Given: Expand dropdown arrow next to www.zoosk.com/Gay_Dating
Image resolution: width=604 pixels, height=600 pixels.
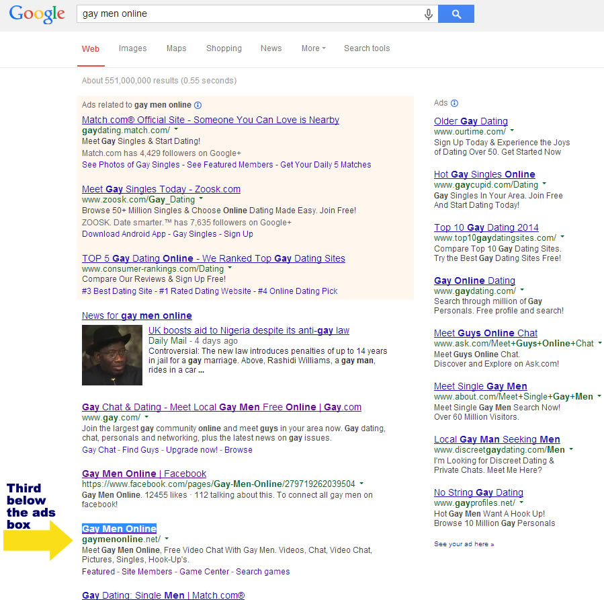Looking at the screenshot, I should pos(201,198).
